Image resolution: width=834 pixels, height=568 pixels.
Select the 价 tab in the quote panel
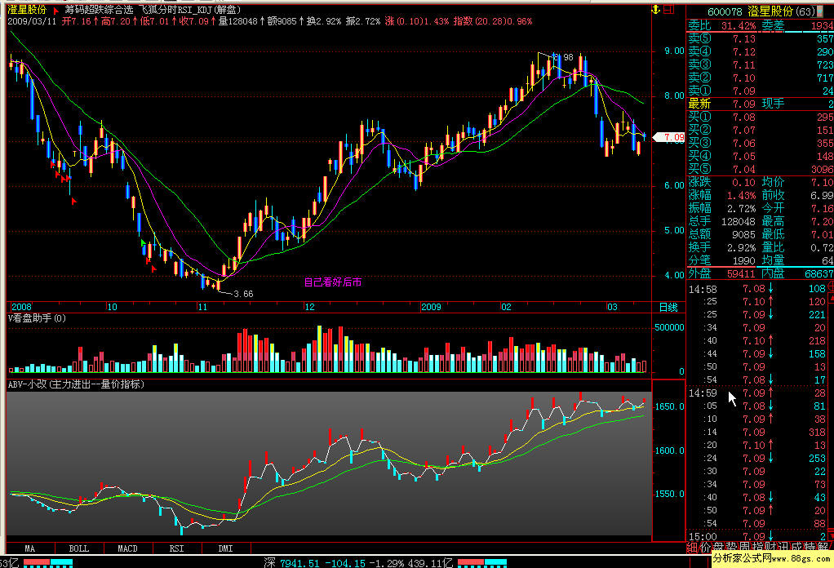click(x=705, y=548)
